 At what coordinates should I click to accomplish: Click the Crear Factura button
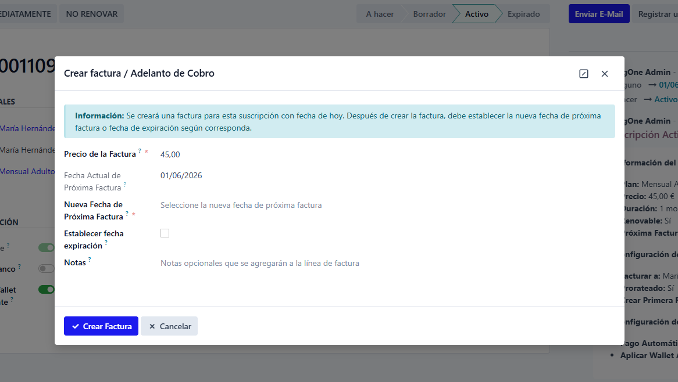pyautogui.click(x=101, y=326)
